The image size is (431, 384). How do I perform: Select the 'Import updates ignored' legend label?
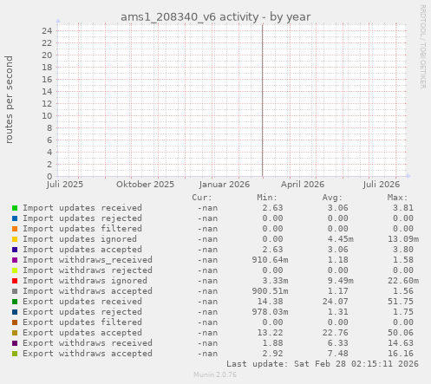(80, 239)
